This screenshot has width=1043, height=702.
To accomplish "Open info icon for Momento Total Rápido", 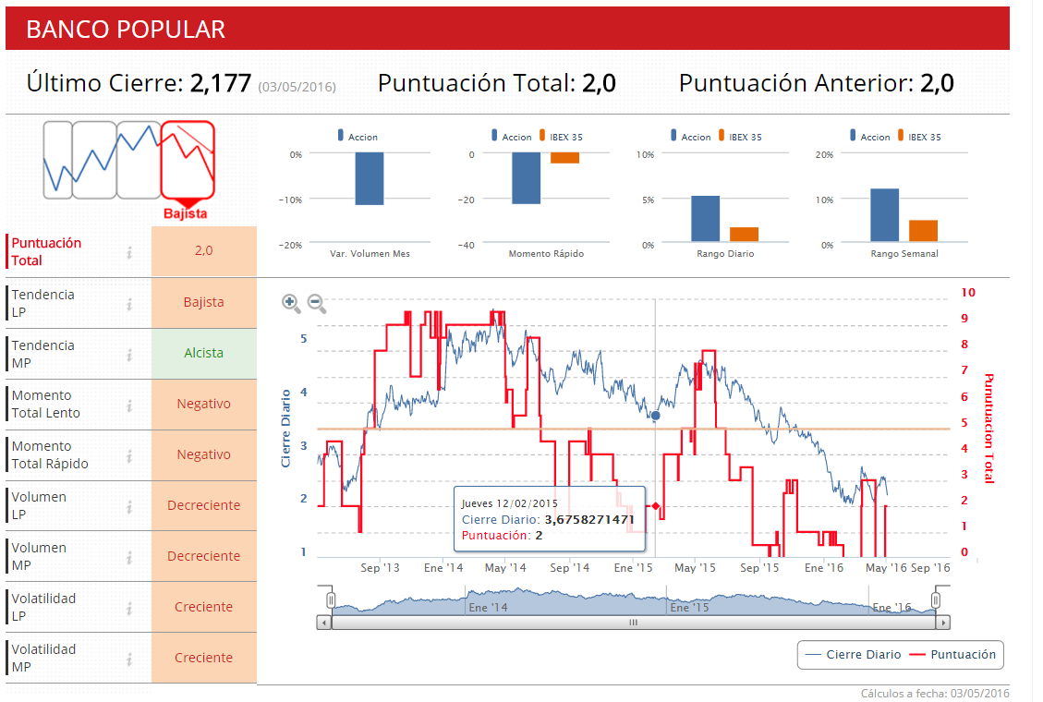I will pos(129,456).
